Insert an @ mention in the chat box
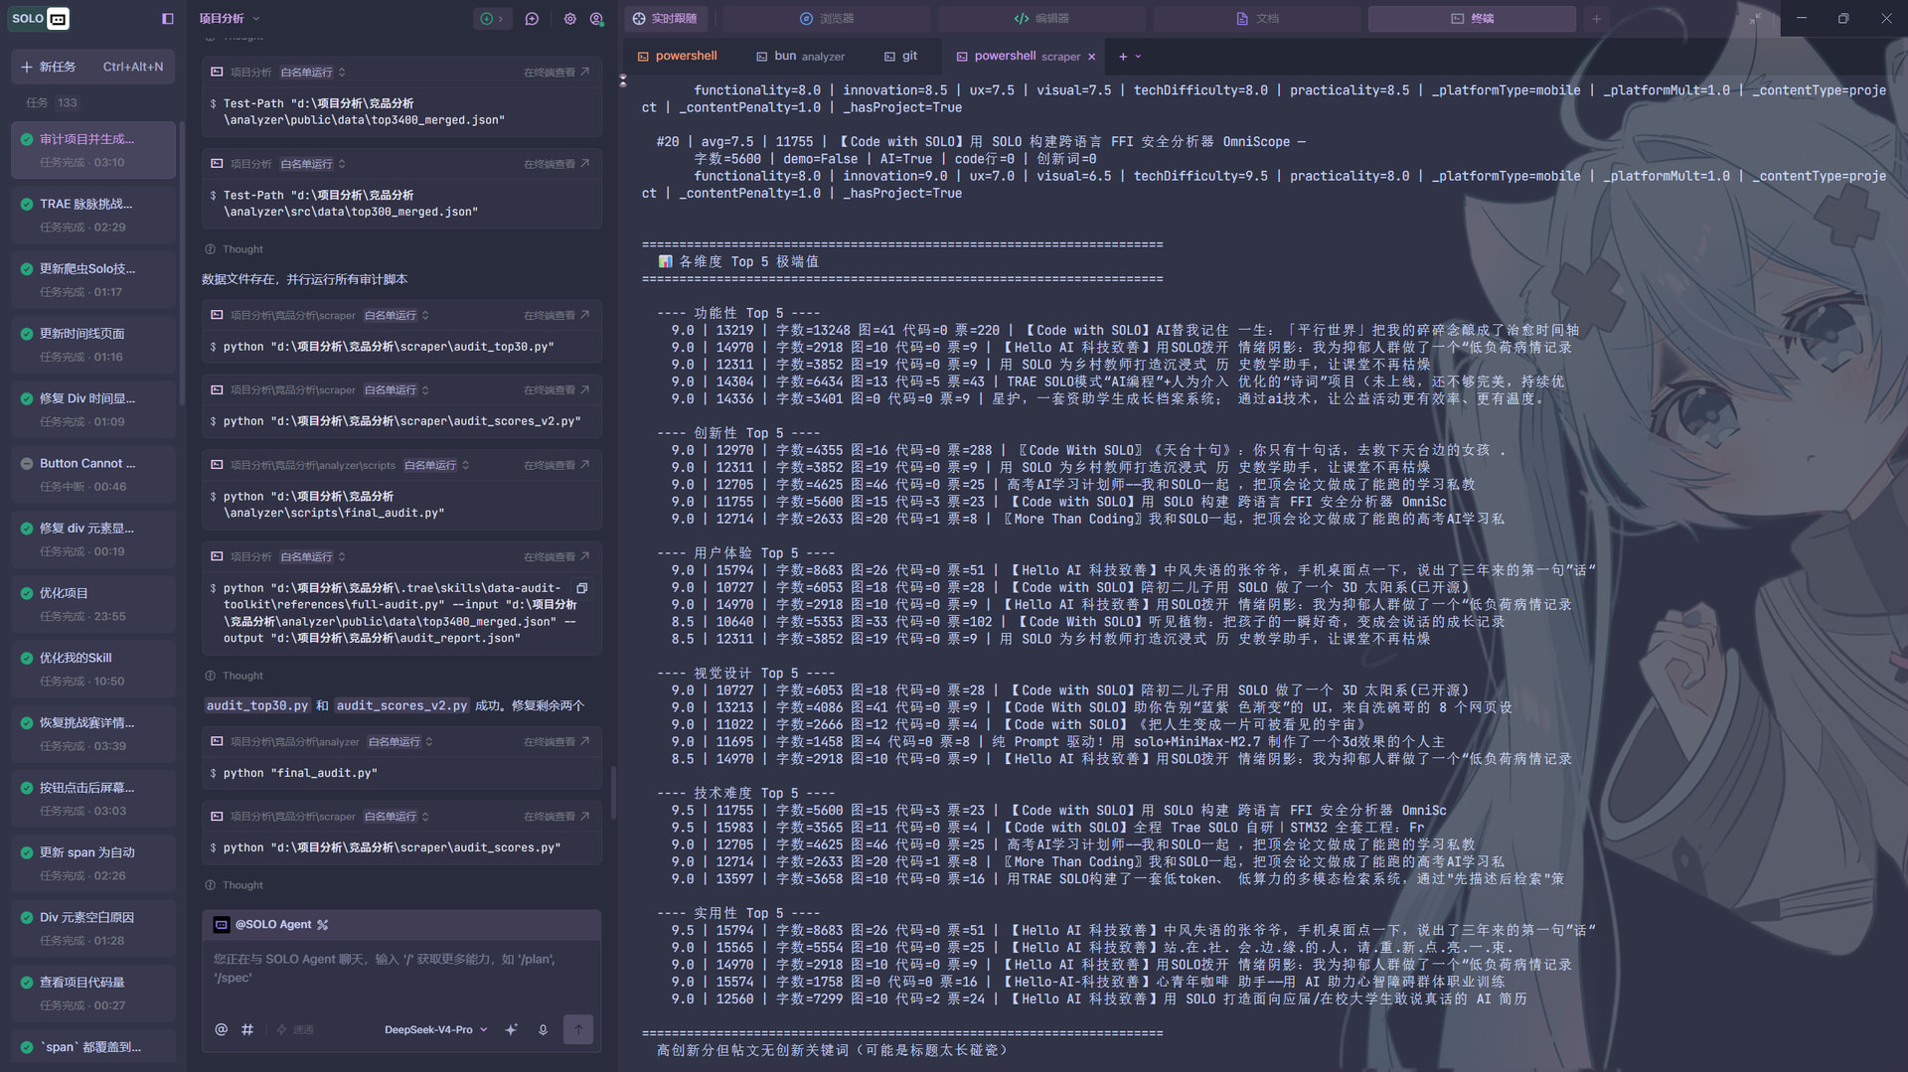The image size is (1908, 1072). tap(221, 1029)
